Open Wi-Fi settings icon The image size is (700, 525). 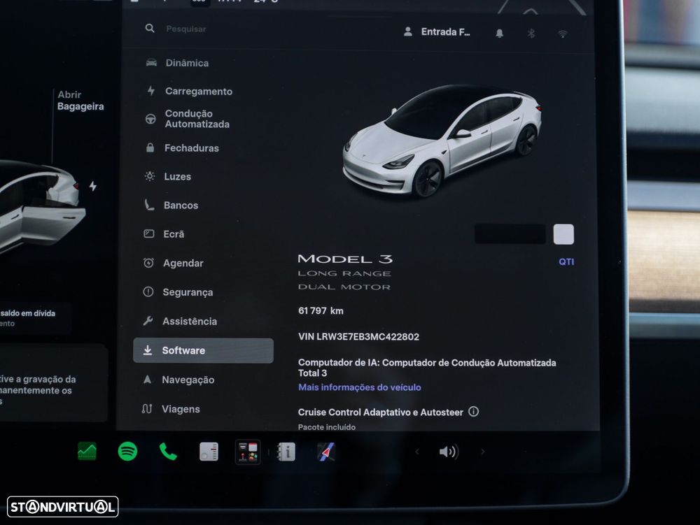point(563,34)
